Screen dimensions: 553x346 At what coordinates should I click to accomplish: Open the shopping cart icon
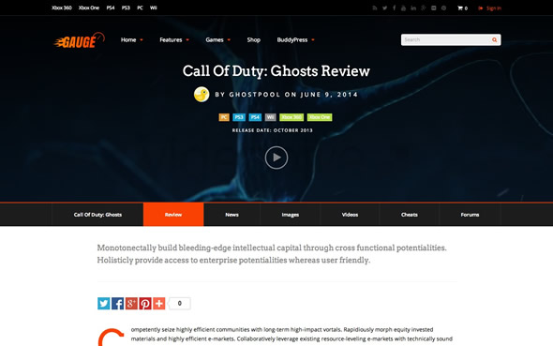[460, 8]
